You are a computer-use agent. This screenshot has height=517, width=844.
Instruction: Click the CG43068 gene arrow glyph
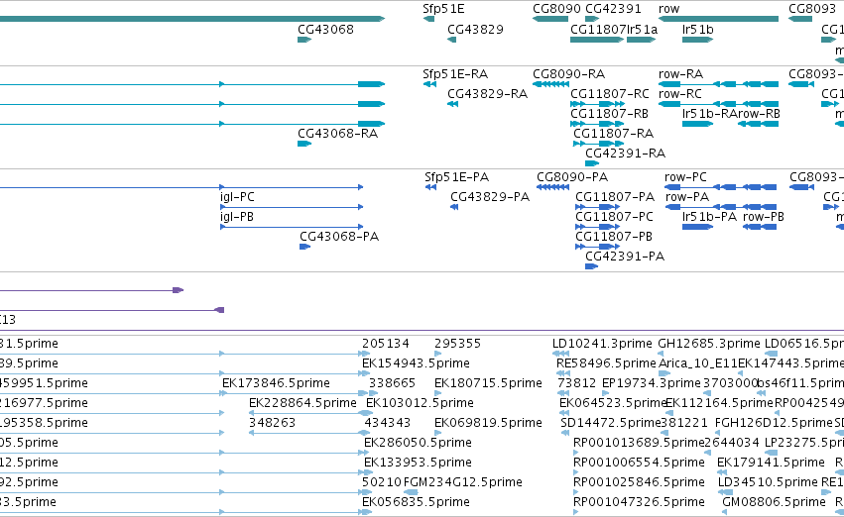(304, 40)
